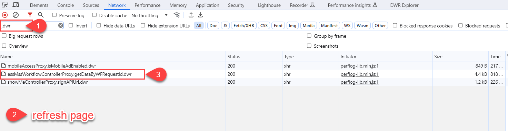Image resolution: width=508 pixels, height=131 pixels.
Task: Filter requests by Doc type
Action: (213, 25)
